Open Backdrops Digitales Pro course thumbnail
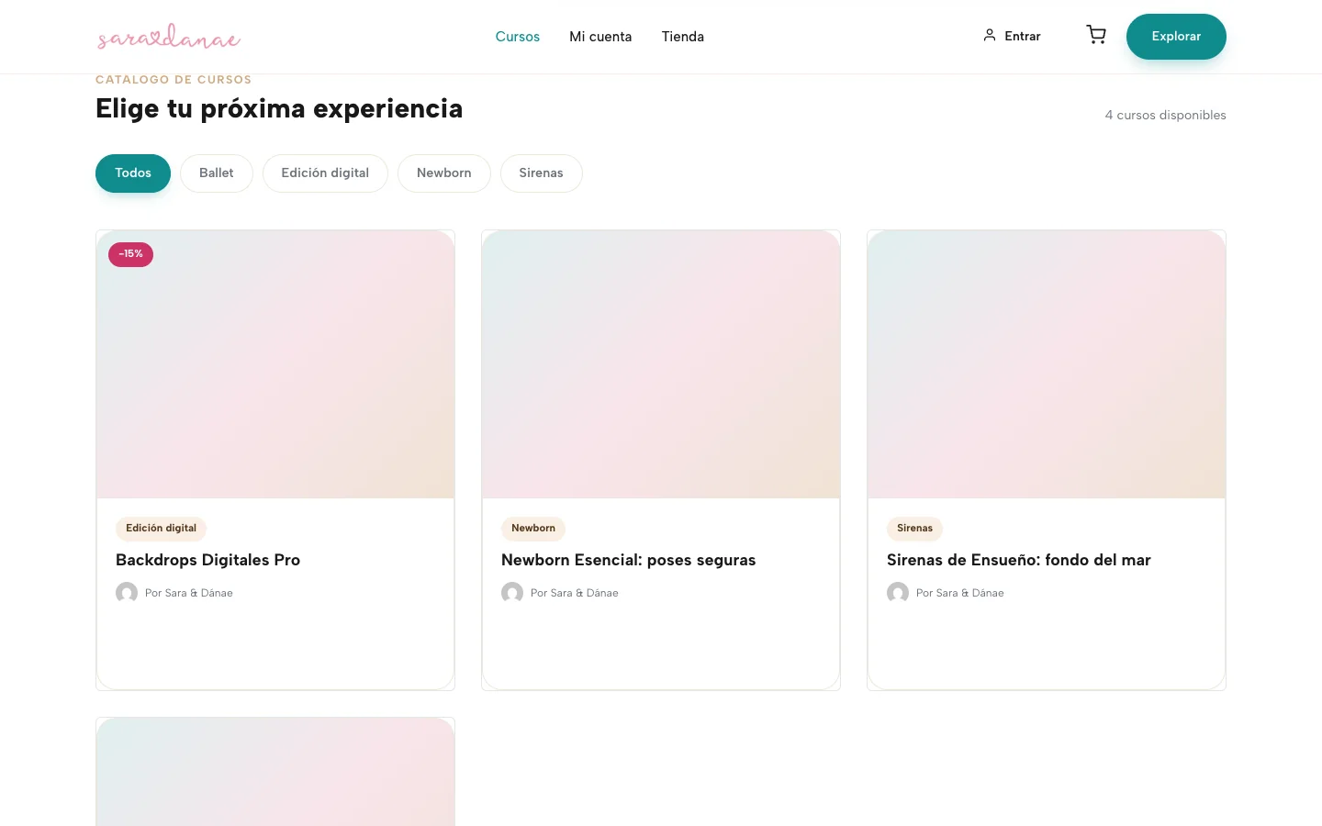 (275, 364)
